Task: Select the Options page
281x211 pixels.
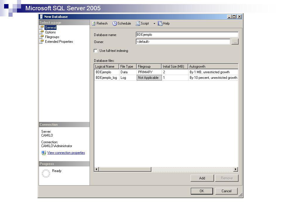Action: click(50, 32)
